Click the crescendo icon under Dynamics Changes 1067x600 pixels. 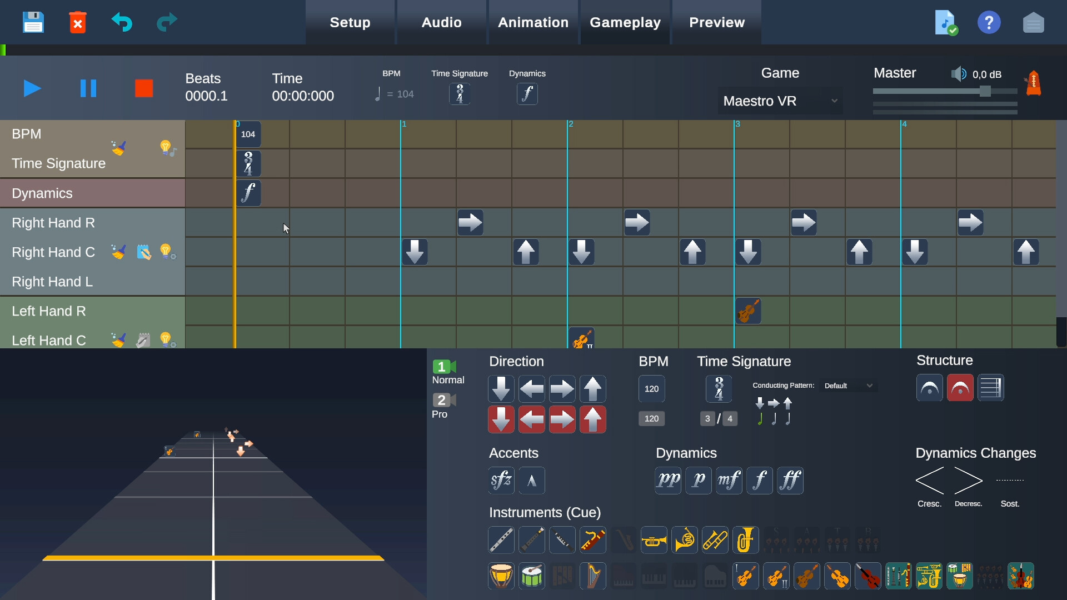930,481
